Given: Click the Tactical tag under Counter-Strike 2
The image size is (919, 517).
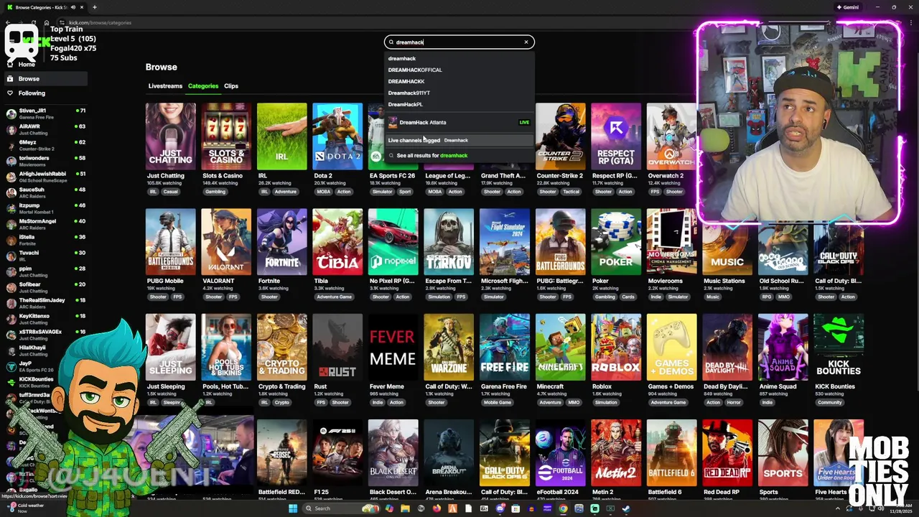Looking at the screenshot, I should (570, 192).
